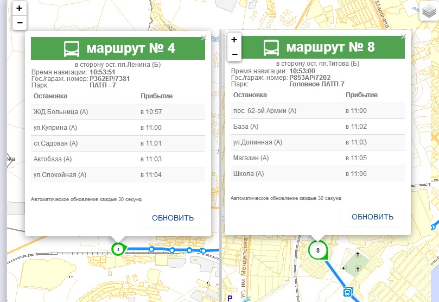Select База (А) stop row

(x=317, y=127)
